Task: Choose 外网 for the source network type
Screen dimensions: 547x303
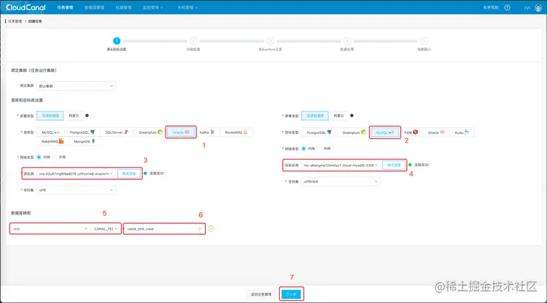Action: 62,157
